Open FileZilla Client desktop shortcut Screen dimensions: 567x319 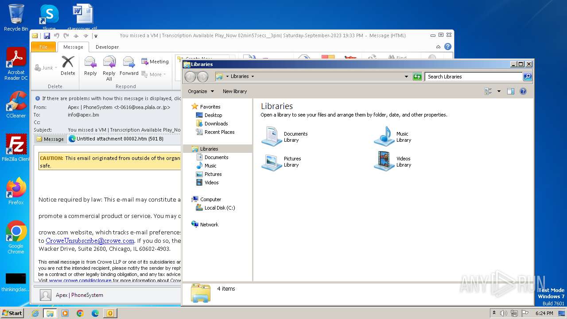click(16, 148)
